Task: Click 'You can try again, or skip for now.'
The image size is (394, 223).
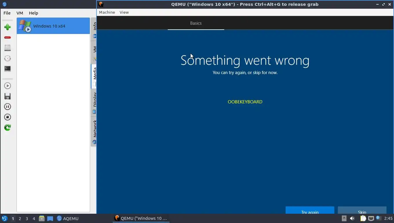Action: click(x=245, y=73)
